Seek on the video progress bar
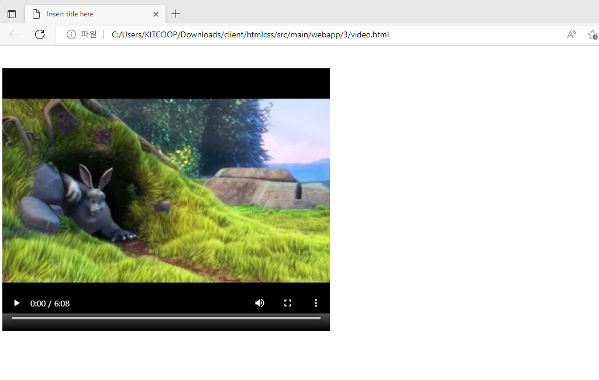This screenshot has width=599, height=380. click(x=166, y=318)
